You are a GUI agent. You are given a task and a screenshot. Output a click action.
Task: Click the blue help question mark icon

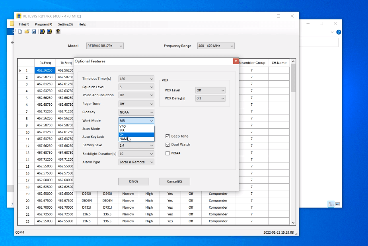coord(339,32)
